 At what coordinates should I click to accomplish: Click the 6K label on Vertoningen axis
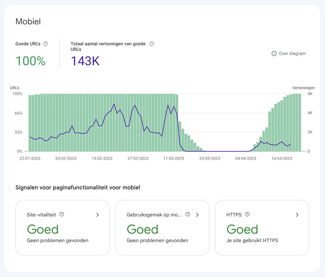coord(310,94)
